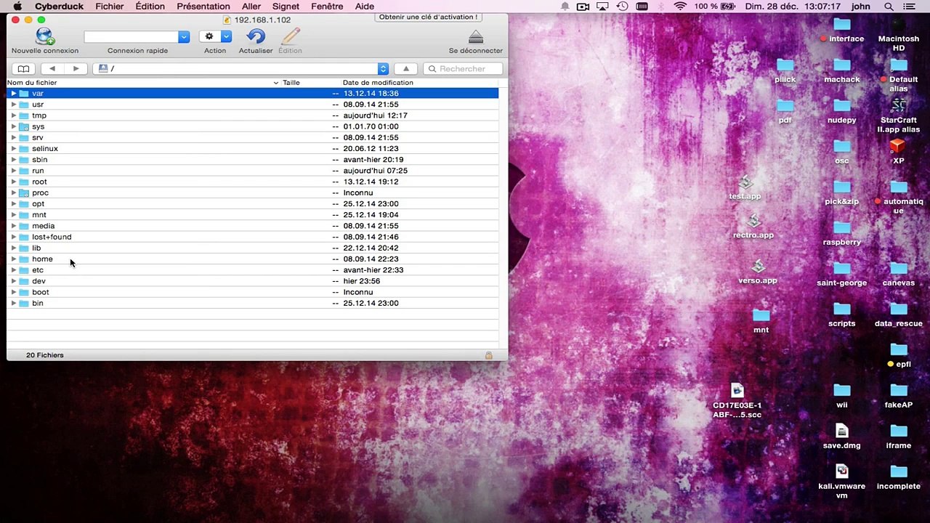Image resolution: width=930 pixels, height=523 pixels.
Task: Expand the usr folder triangle
Action: [14, 105]
